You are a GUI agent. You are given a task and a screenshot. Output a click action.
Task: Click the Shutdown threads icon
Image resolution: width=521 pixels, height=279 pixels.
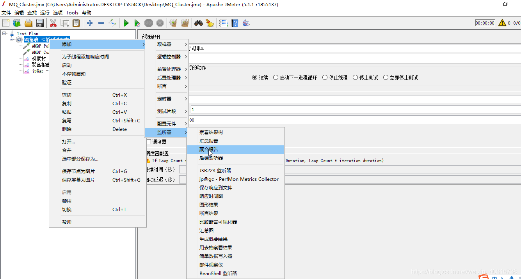click(x=160, y=23)
